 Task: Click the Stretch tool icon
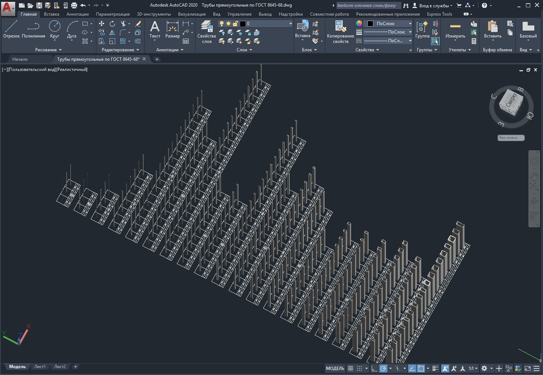point(102,41)
